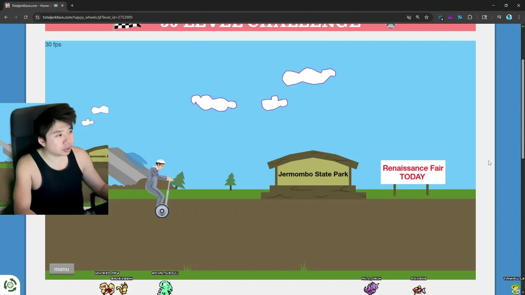Click the KINDRED_MF4 orange sprite
Screen dimensions: 525x295
107,288
